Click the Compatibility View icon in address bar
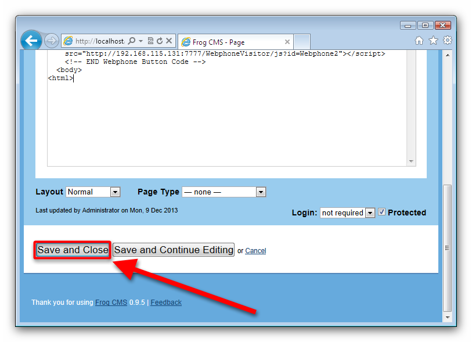Image resolution: width=472 pixels, height=342 pixels. coord(150,41)
